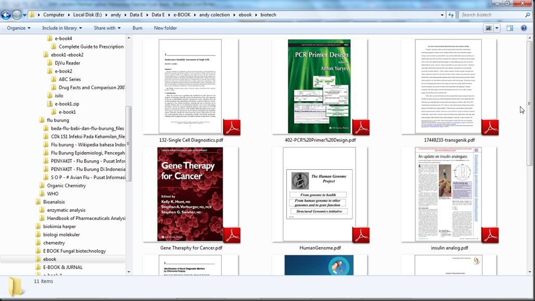Click the Back navigation arrow
Screen dimensions: 535x301
(6, 15)
